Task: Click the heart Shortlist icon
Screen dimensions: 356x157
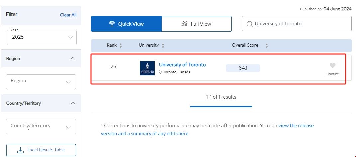Action: [x=332, y=66]
